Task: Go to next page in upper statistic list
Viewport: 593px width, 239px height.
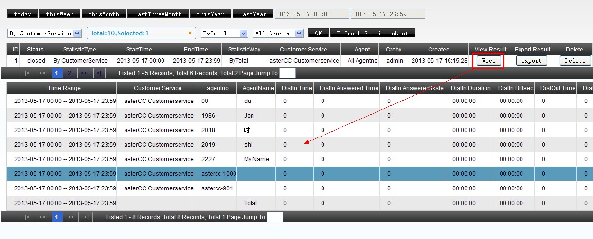Action: [84, 73]
